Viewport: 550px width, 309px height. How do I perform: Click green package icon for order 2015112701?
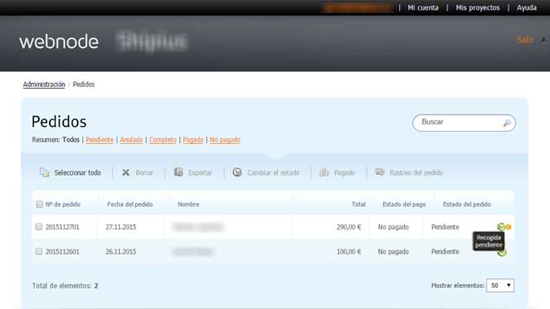[x=501, y=227]
